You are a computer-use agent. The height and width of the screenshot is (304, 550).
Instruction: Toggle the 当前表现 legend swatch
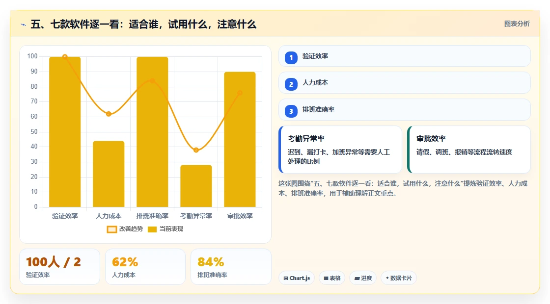click(152, 229)
